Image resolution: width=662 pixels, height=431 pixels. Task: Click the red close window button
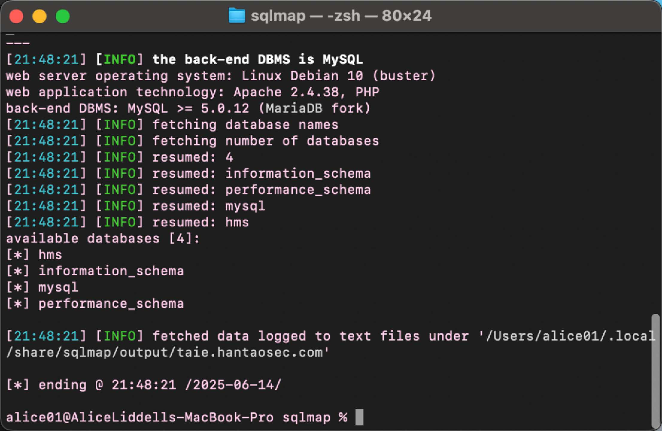click(x=16, y=16)
